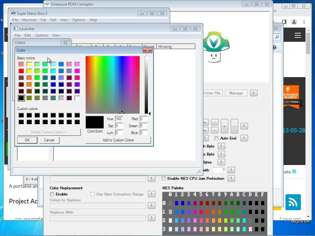
Task: Toggle Enable checkbox under Color Replacement
Action: [52, 194]
